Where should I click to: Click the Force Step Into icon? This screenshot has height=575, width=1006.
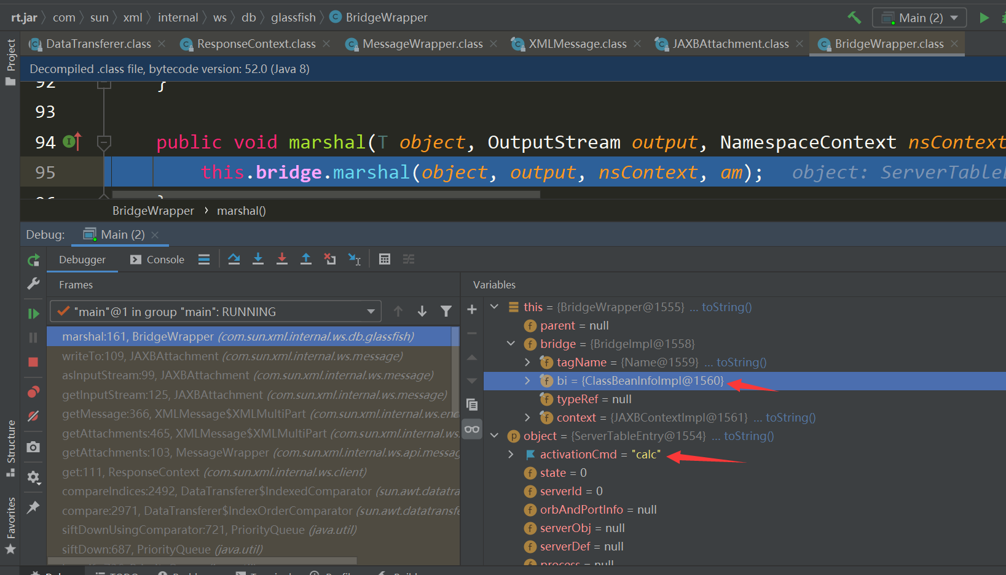282,259
